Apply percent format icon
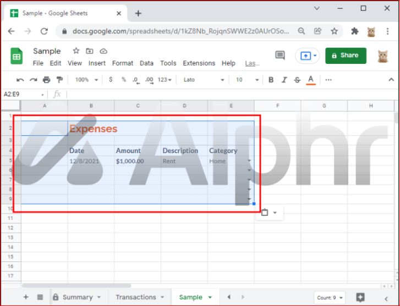The image size is (400, 306). tap(124, 80)
